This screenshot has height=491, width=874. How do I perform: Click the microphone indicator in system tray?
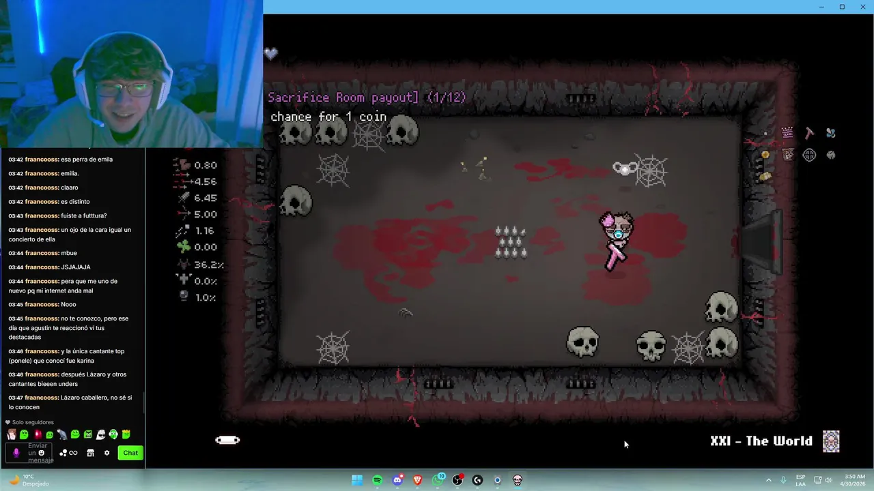coord(783,480)
